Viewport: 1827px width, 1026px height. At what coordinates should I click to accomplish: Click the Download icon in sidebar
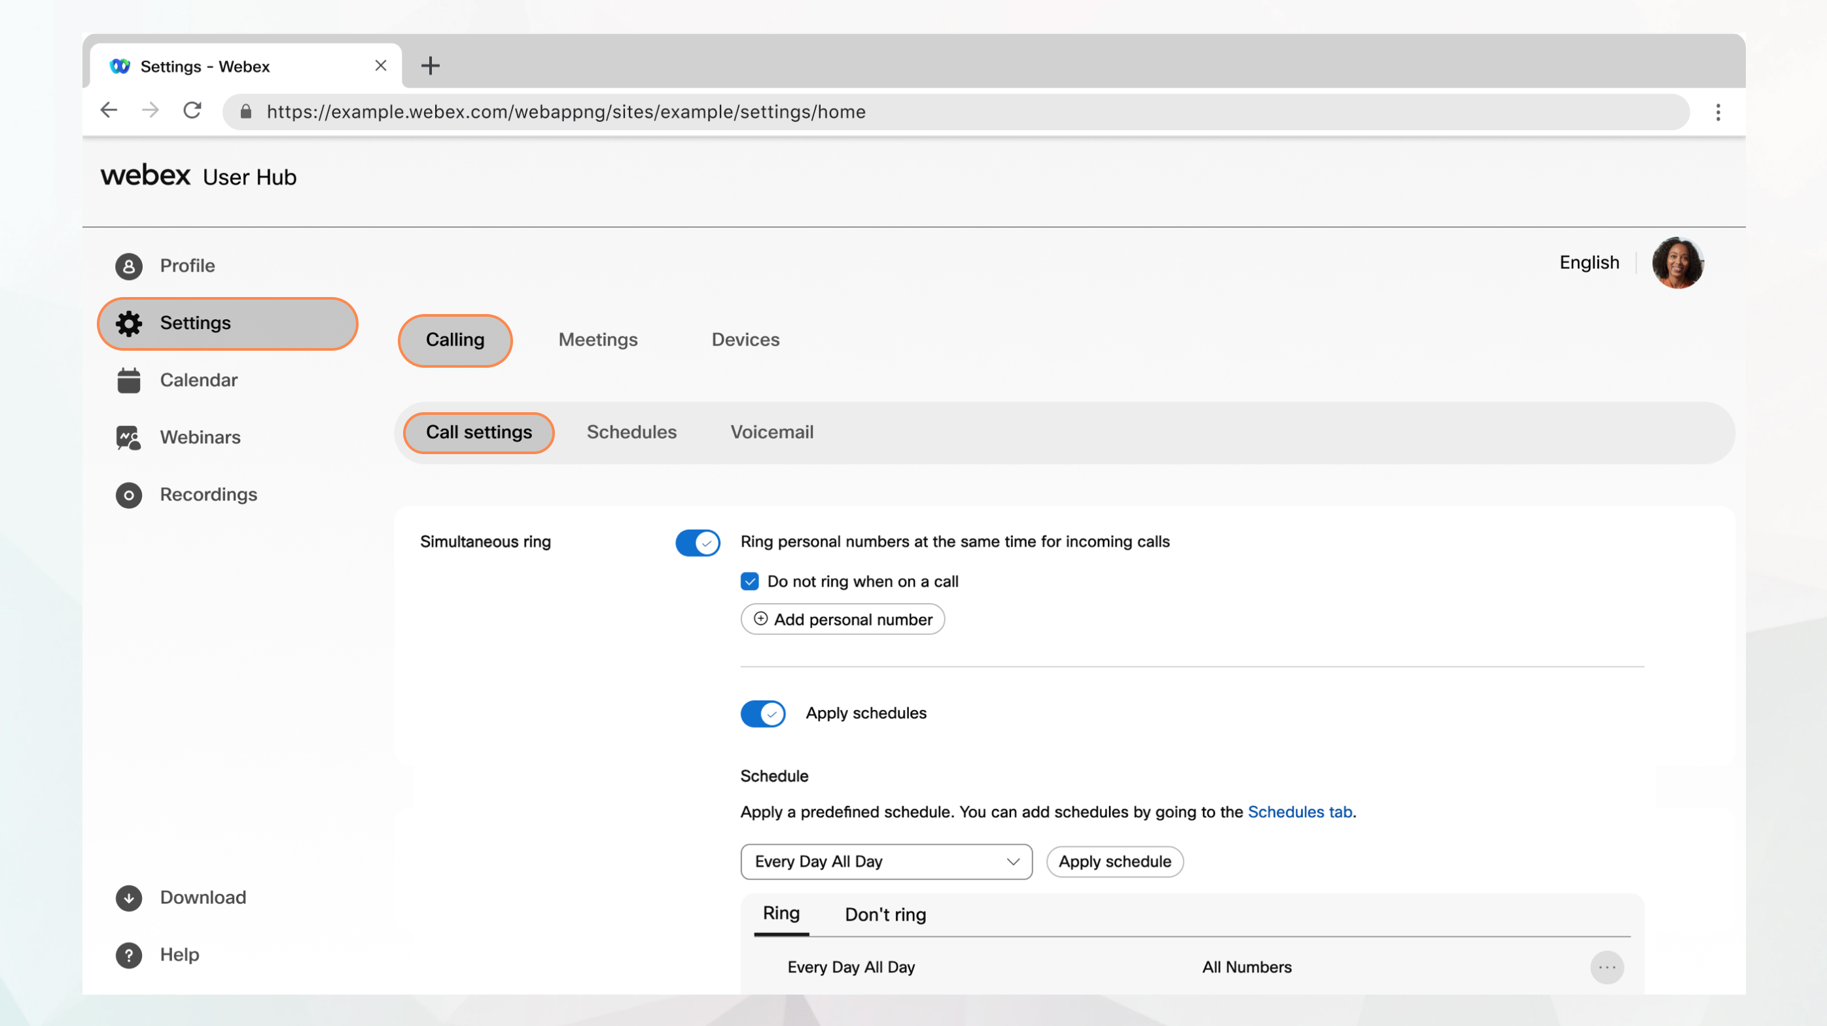(128, 896)
